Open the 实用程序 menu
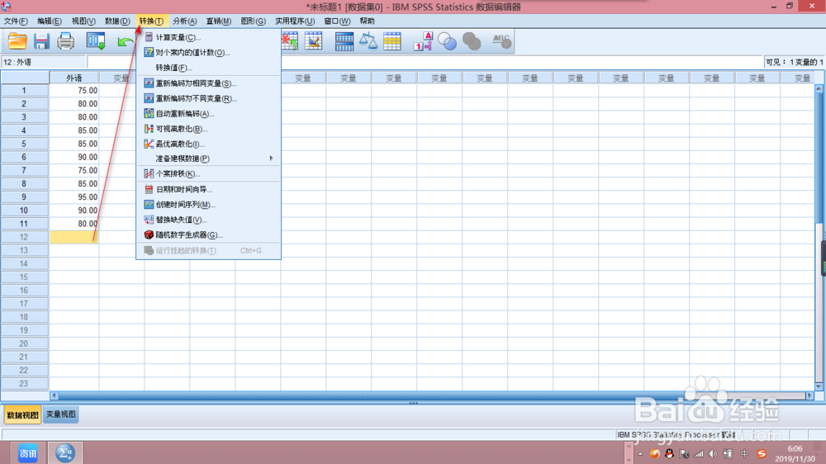Viewport: 826px width, 464px height. (295, 21)
